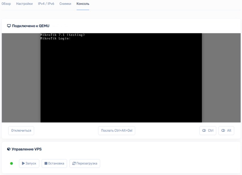Click the play icon on the Запуск button
242x175 pixels.
(x=23, y=163)
